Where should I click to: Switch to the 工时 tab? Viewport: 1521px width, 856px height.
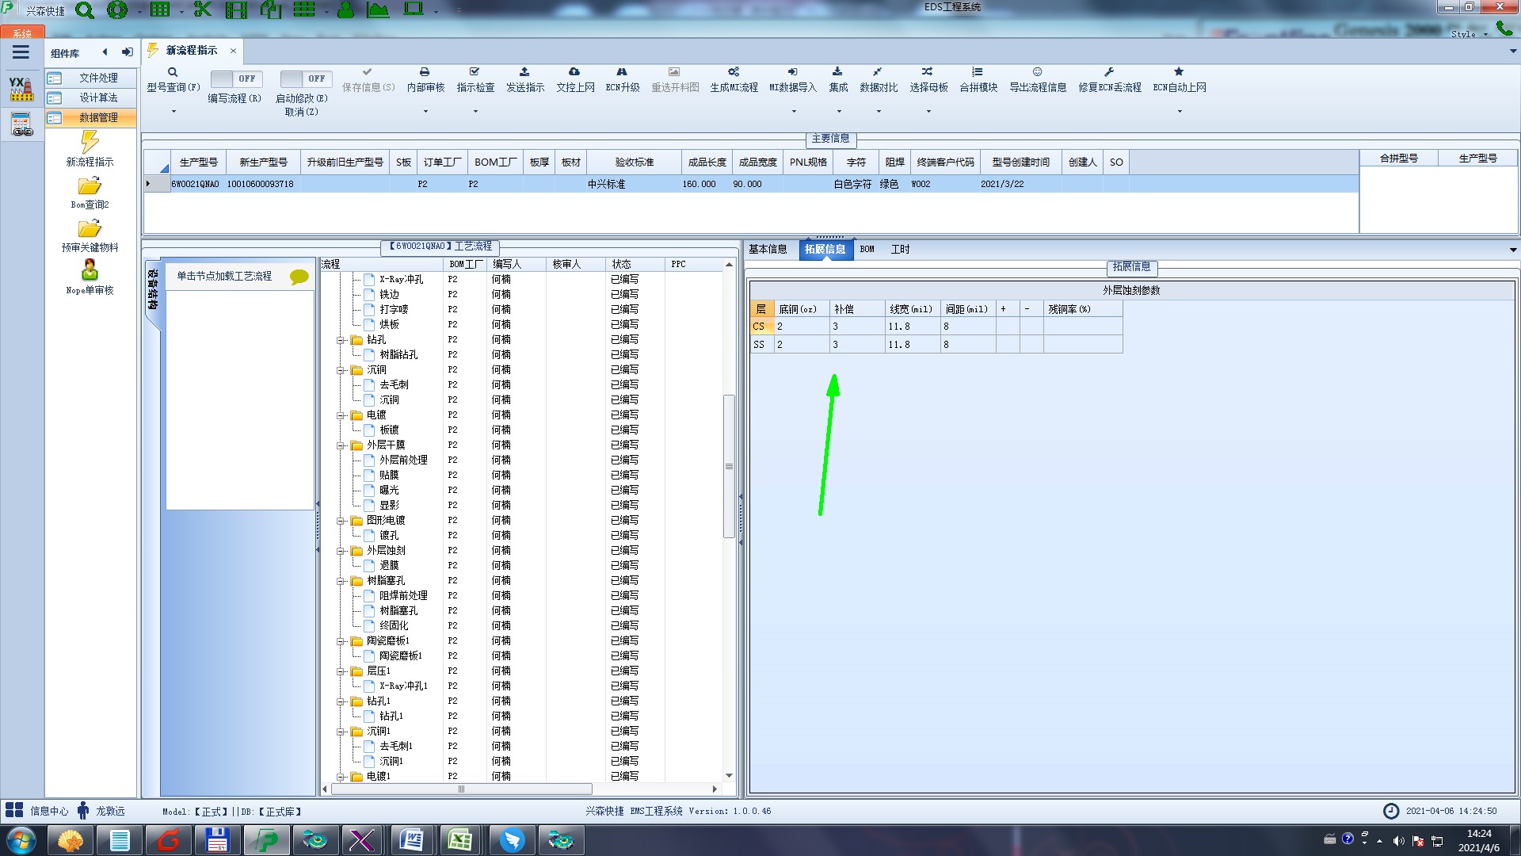[900, 250]
